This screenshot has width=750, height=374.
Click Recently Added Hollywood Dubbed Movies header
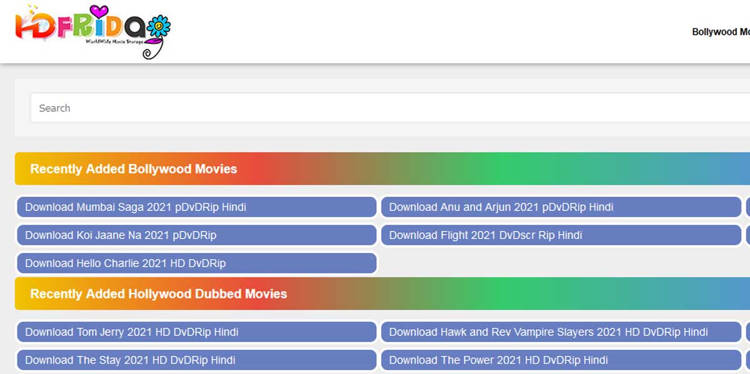point(382,293)
